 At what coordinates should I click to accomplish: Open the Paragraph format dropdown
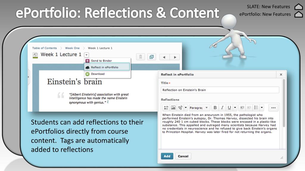[199, 107]
